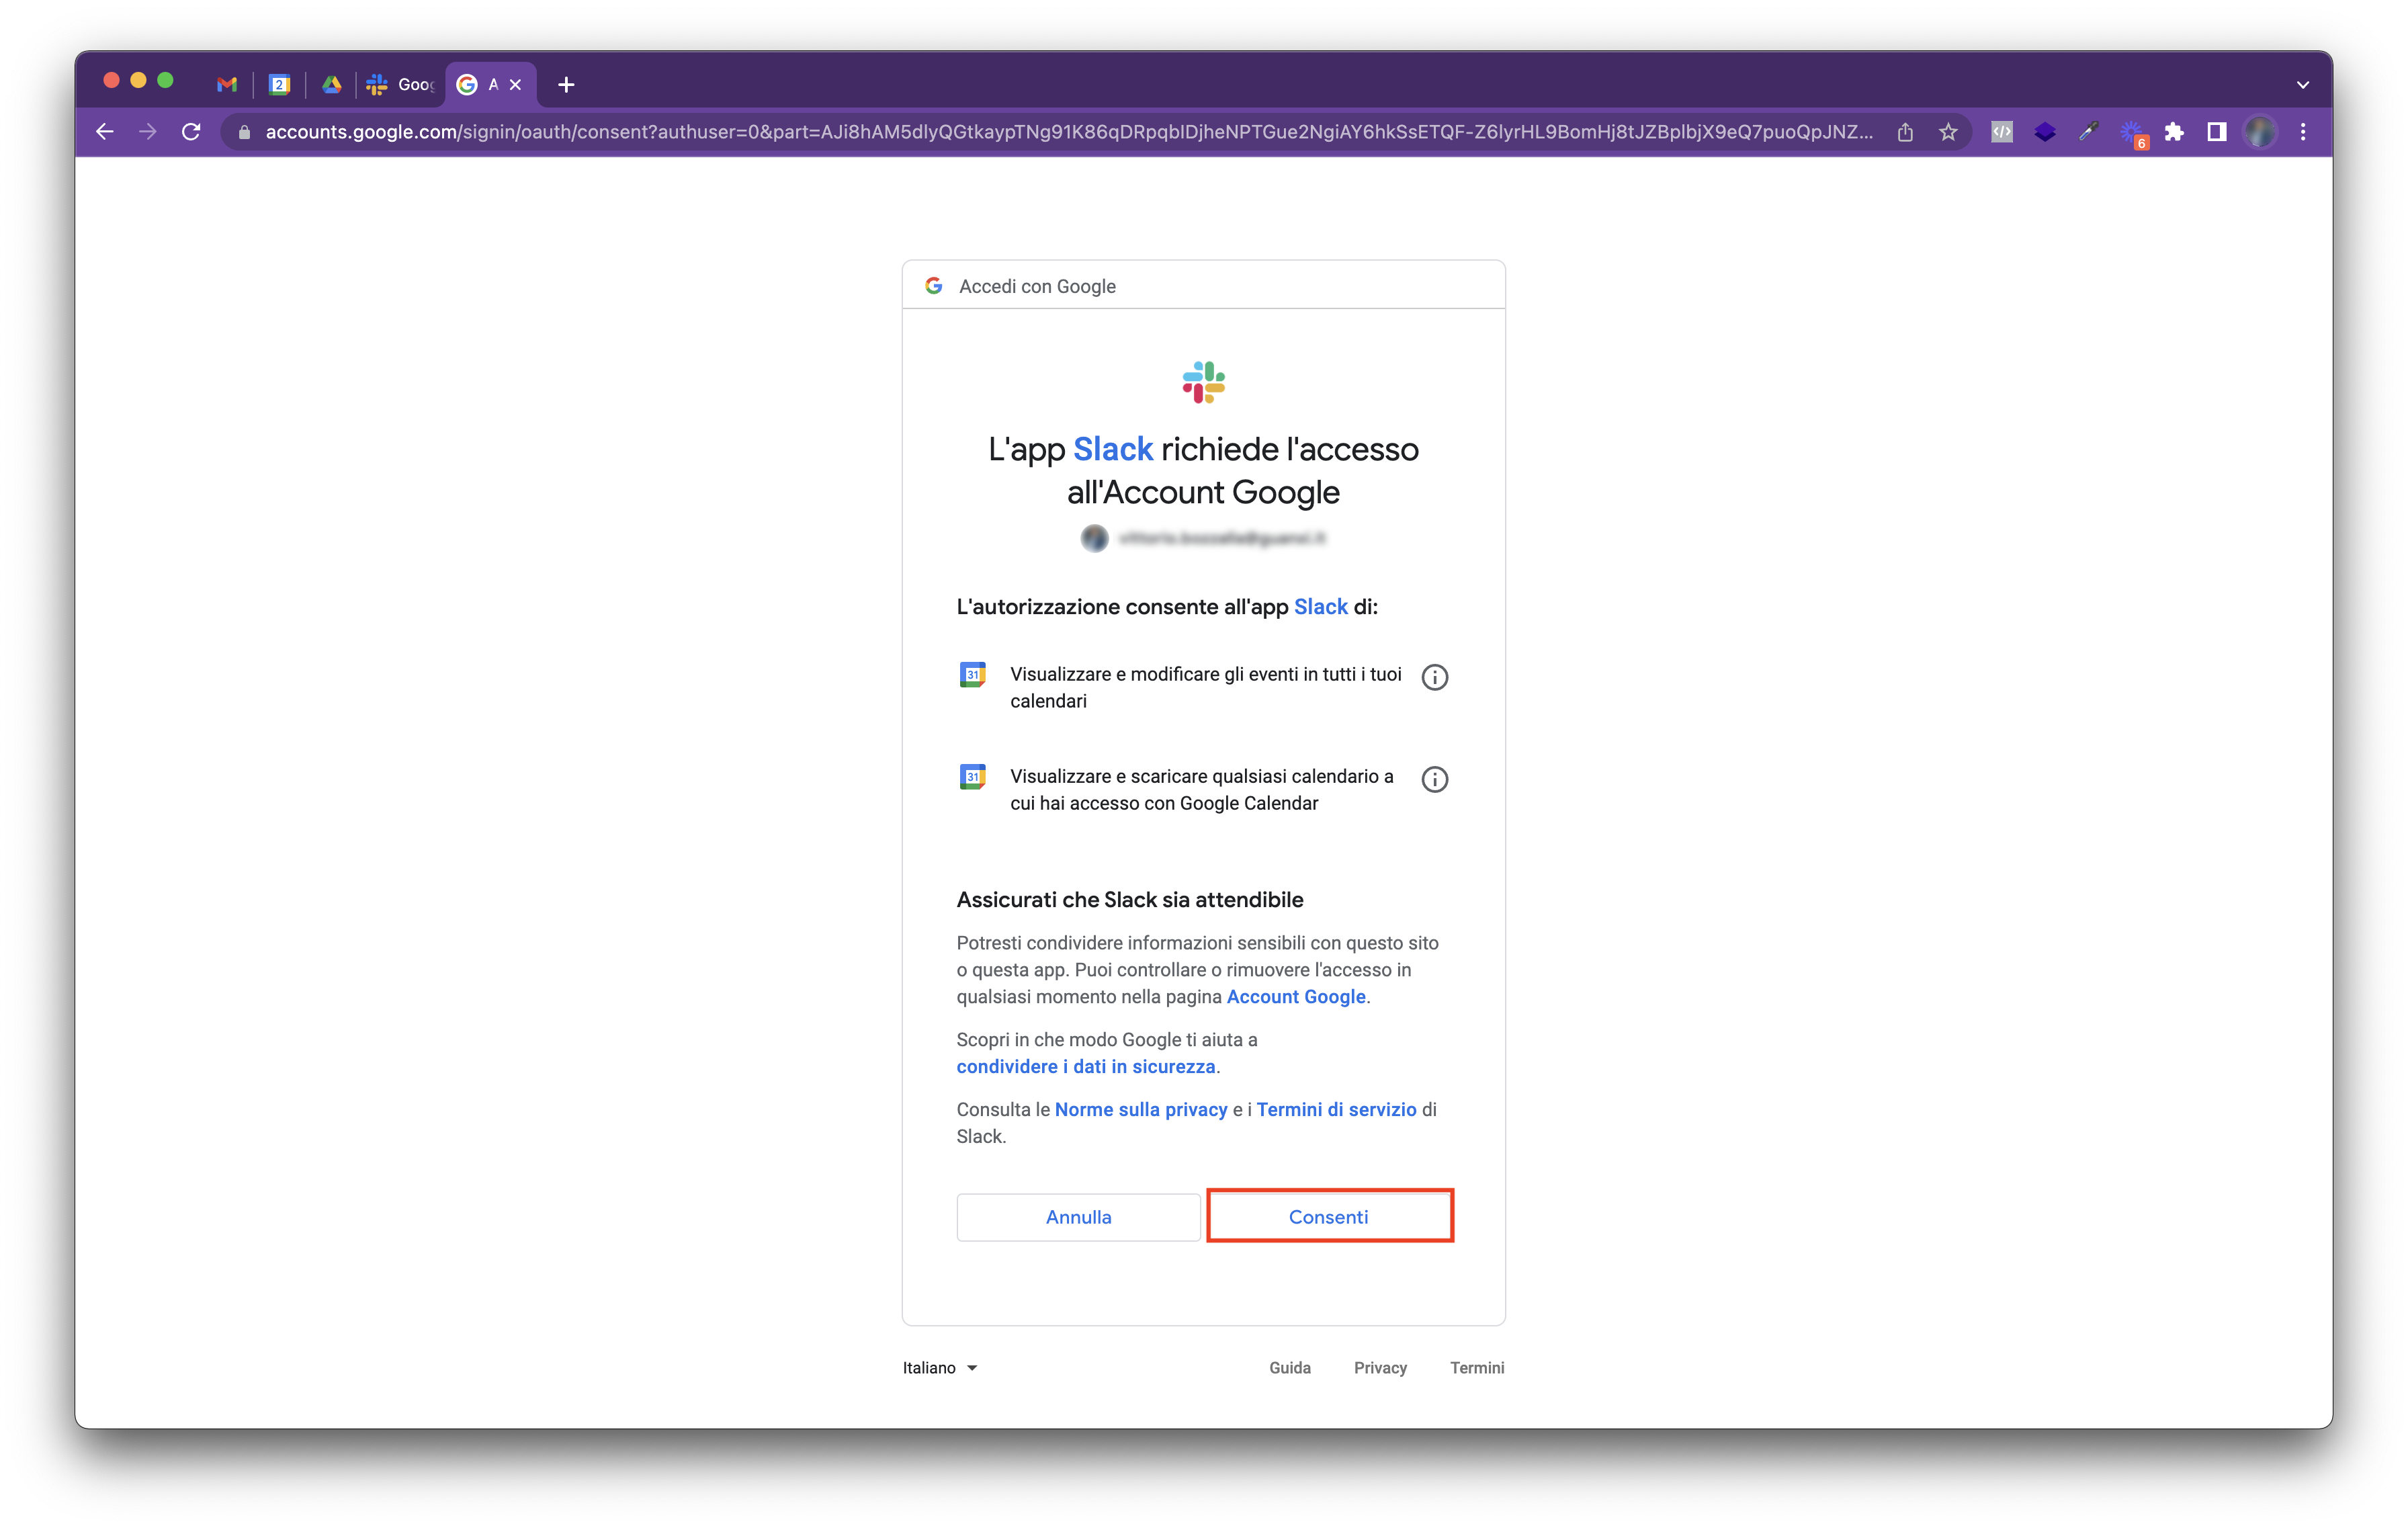
Task: Show info for download calendars permission
Action: 1434,779
